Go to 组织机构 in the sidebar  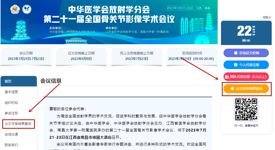pos(11,103)
